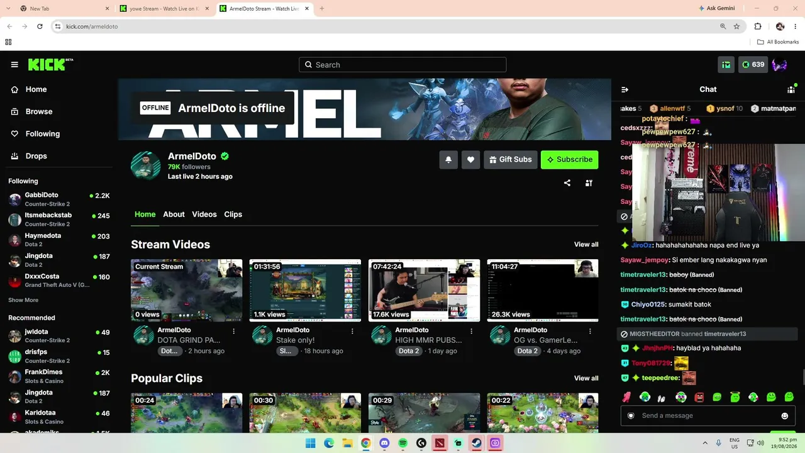This screenshot has height=453, width=805.
Task: Open the Current Stream video thumbnail
Action: [187, 291]
